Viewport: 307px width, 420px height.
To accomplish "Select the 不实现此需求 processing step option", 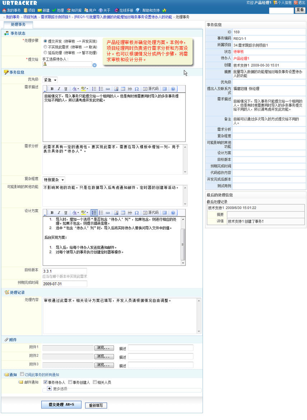I will pos(45,47).
